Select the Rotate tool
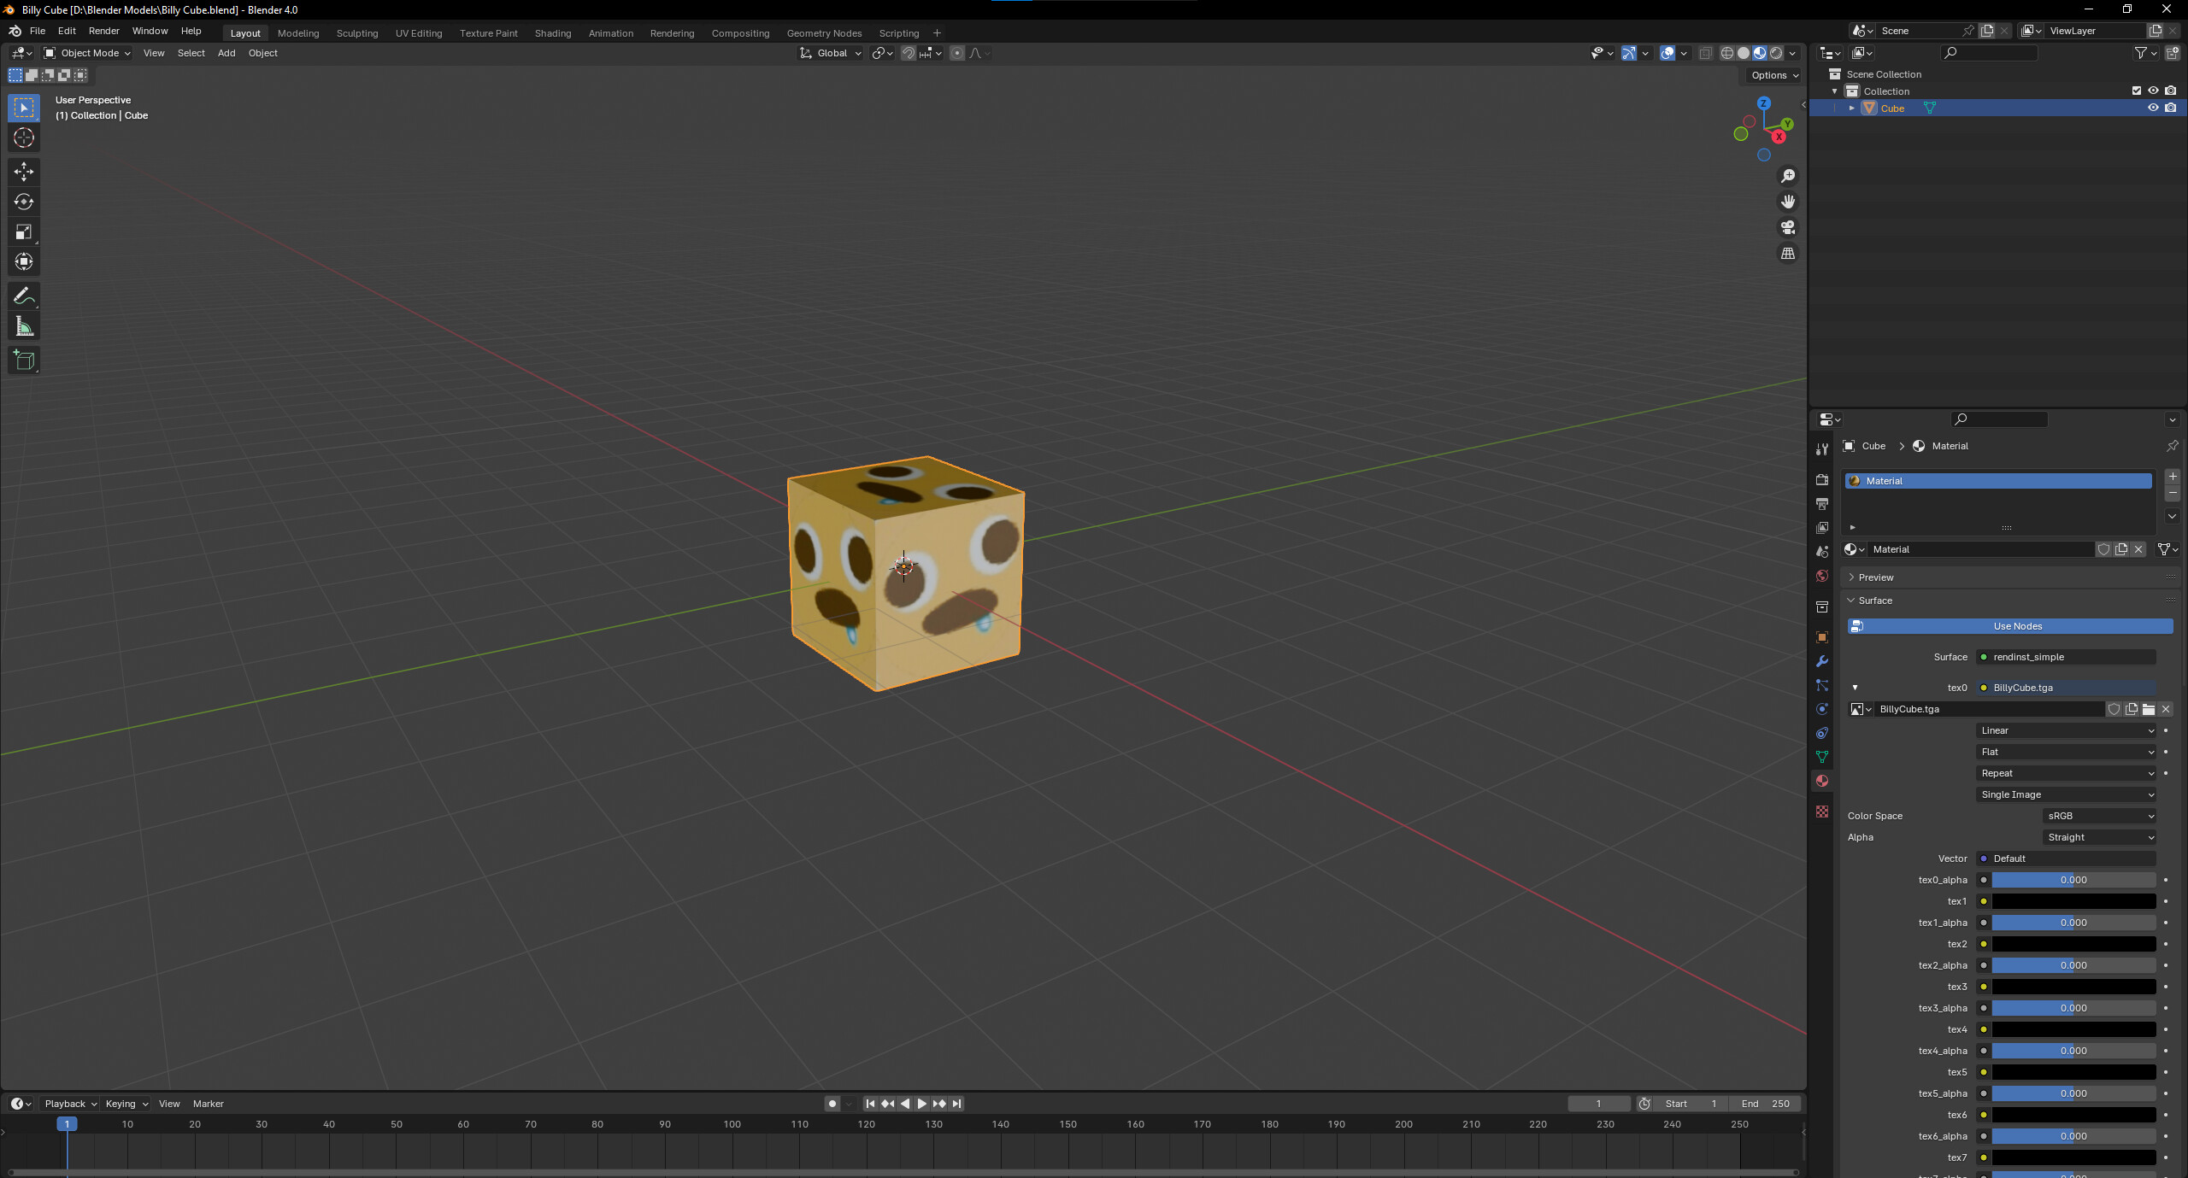Screen dimensions: 2188x1178 (x=24, y=202)
